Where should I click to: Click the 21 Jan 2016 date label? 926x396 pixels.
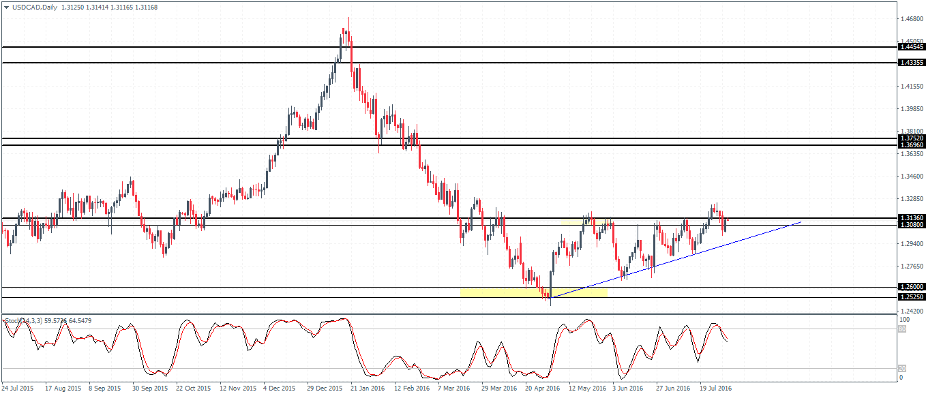pos(366,389)
